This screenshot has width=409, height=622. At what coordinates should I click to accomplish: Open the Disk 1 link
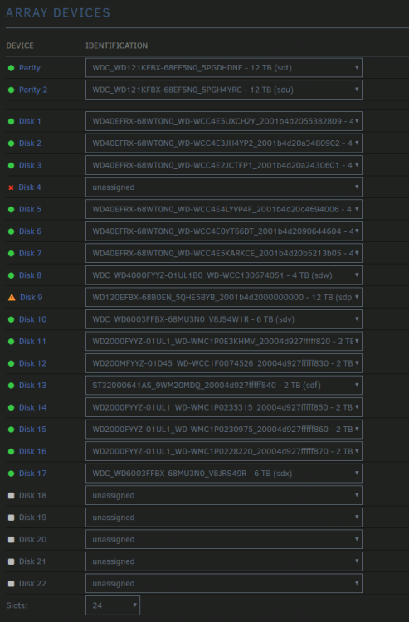pyautogui.click(x=30, y=121)
